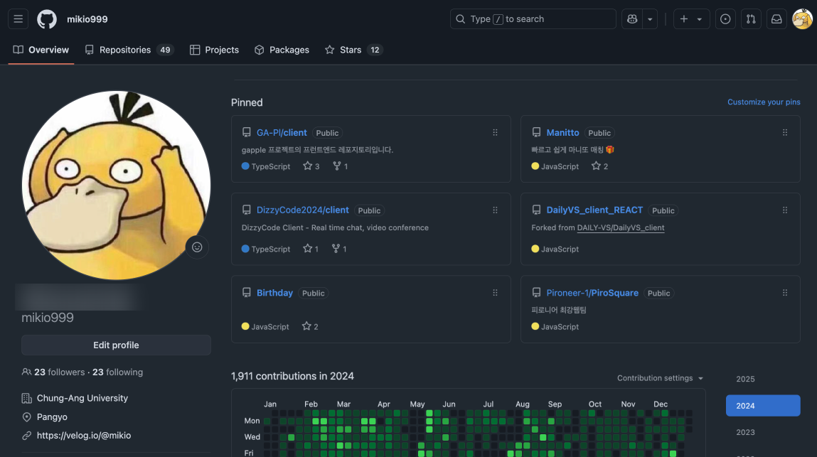
Task: Open the create new plus menu
Action: tap(691, 19)
